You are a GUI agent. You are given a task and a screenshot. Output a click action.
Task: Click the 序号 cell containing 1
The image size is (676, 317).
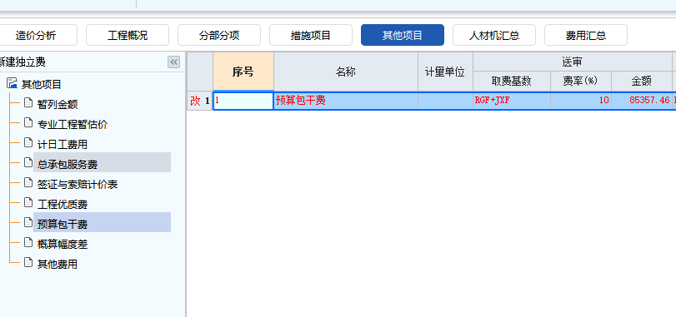[x=243, y=101]
